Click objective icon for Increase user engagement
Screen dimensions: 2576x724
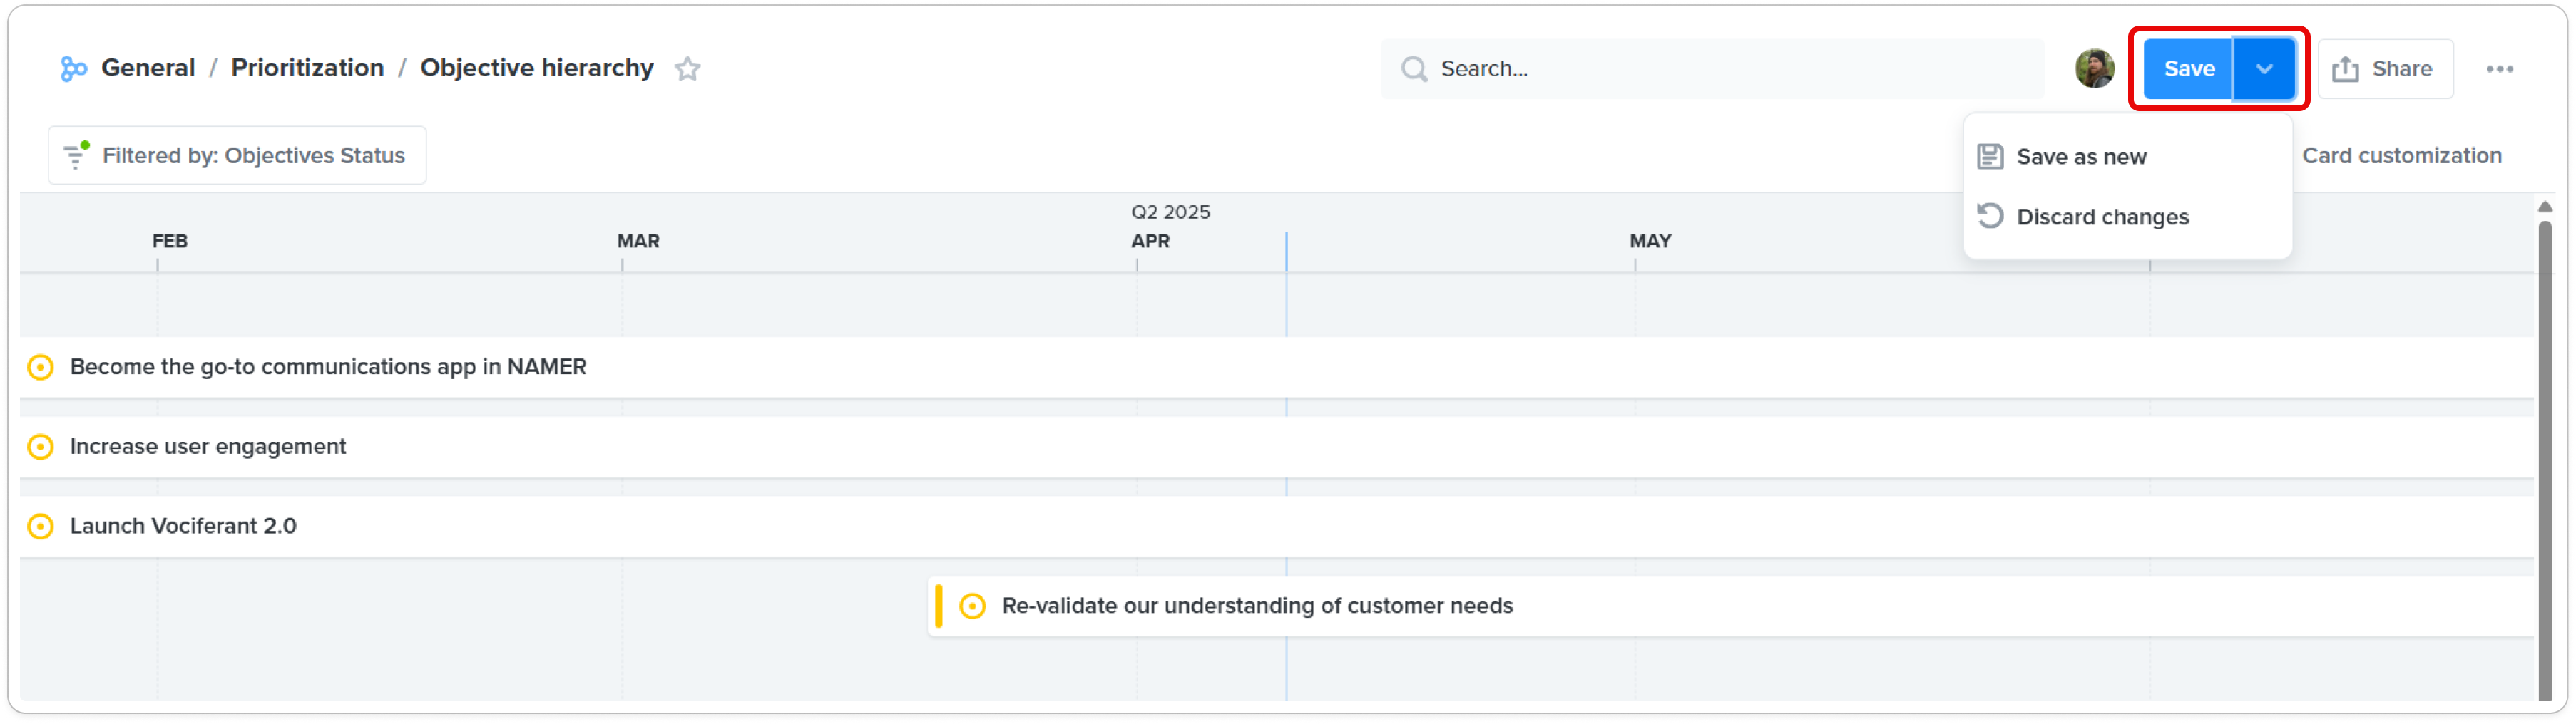point(41,448)
